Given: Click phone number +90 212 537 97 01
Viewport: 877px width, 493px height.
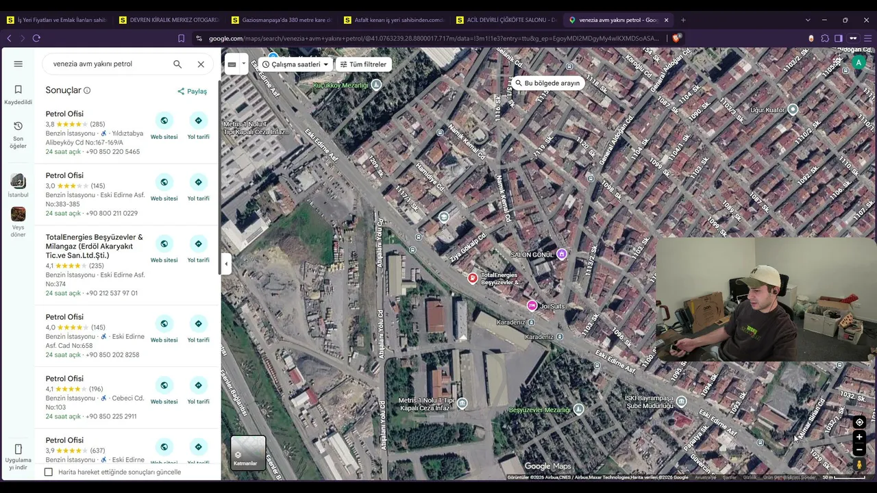Looking at the screenshot, I should (112, 293).
